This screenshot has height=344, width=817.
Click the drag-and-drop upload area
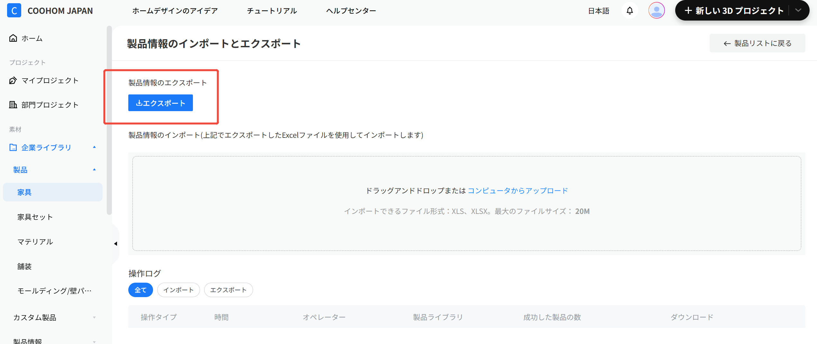[467, 203]
